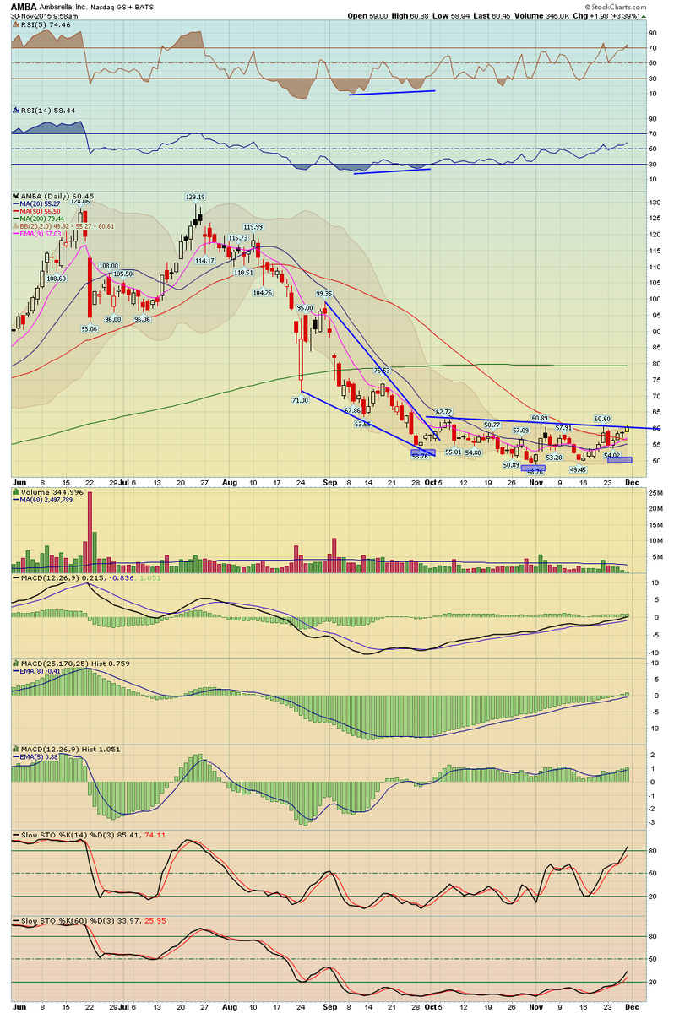Click the '58.77' price label
This screenshot has width=674, height=1013.
(492, 425)
